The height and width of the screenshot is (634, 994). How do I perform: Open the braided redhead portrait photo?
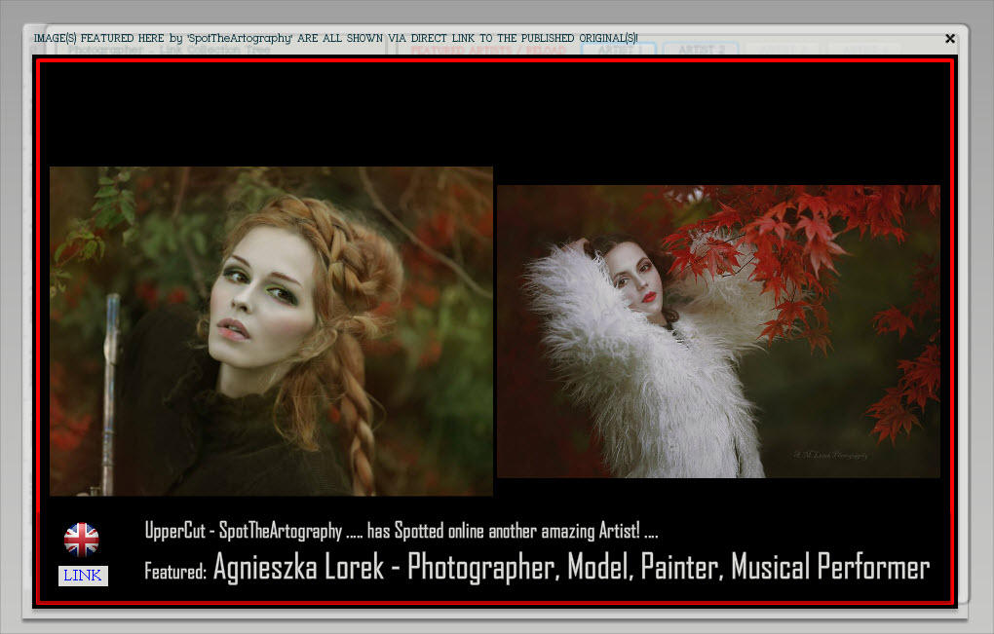pyautogui.click(x=271, y=330)
